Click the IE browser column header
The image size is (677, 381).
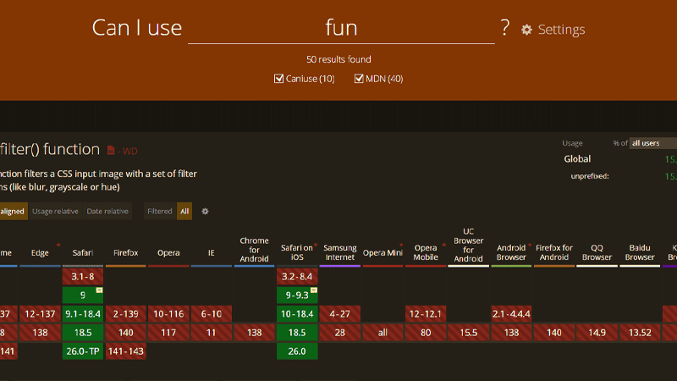pos(211,252)
